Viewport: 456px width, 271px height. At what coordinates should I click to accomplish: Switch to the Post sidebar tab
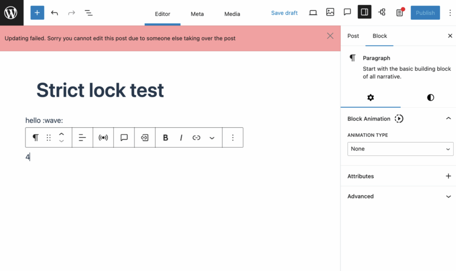pyautogui.click(x=353, y=36)
